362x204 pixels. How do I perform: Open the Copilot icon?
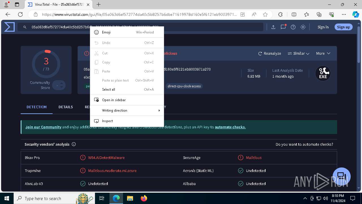tap(355, 14)
